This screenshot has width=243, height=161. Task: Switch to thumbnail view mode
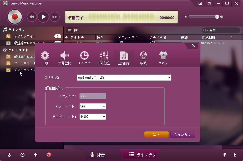[77, 30]
